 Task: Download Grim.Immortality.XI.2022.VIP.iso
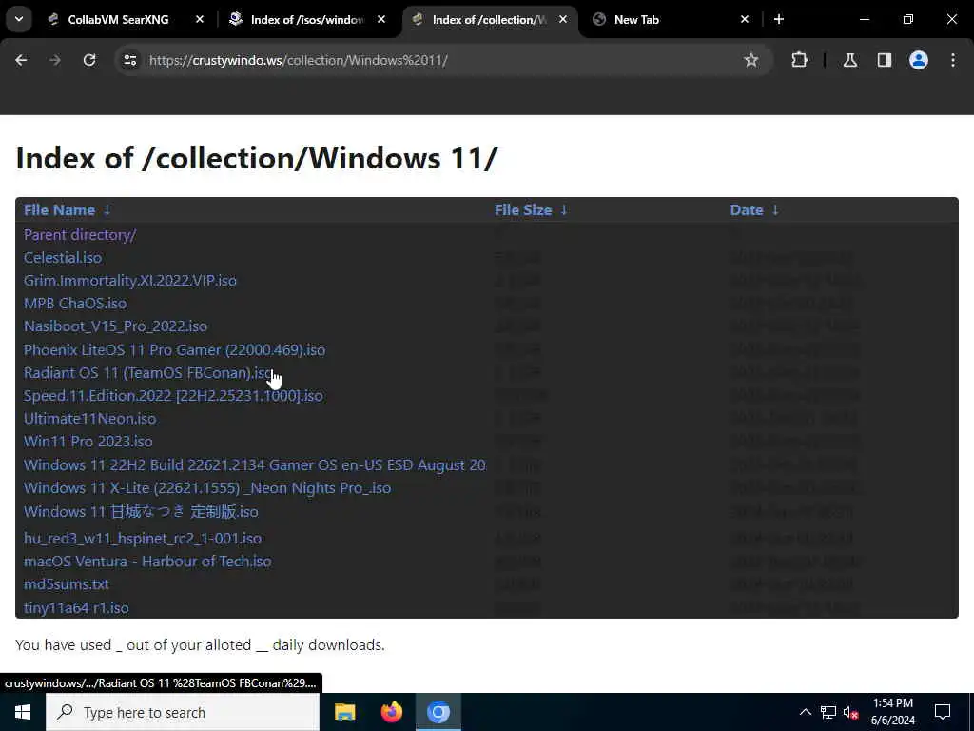coord(129,281)
